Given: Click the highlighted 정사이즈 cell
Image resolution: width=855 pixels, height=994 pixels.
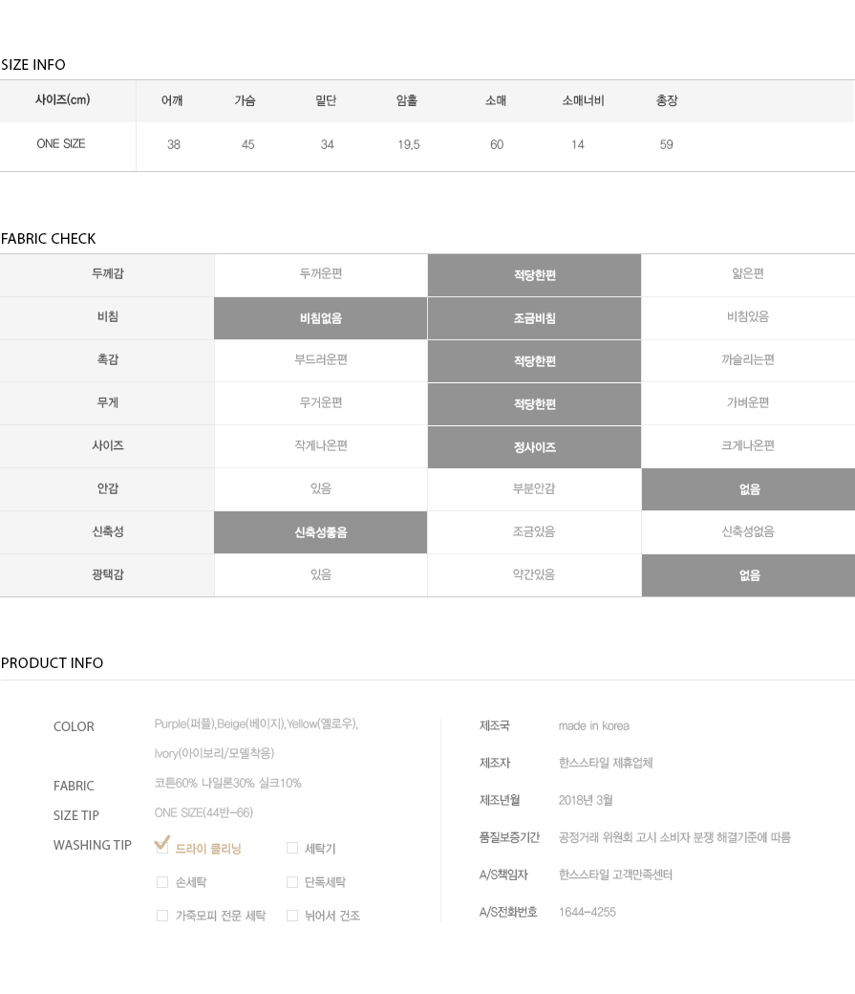Looking at the screenshot, I should pos(534,447).
